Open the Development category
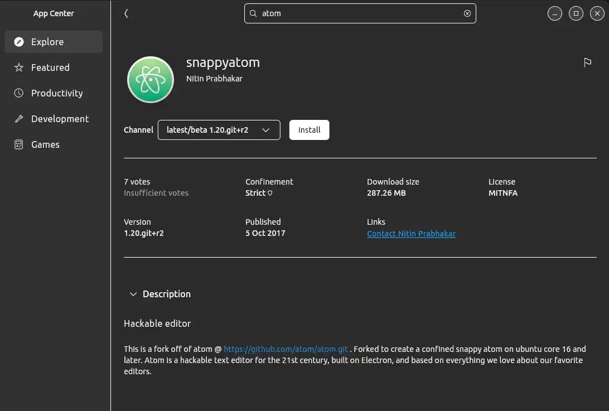 54,119
